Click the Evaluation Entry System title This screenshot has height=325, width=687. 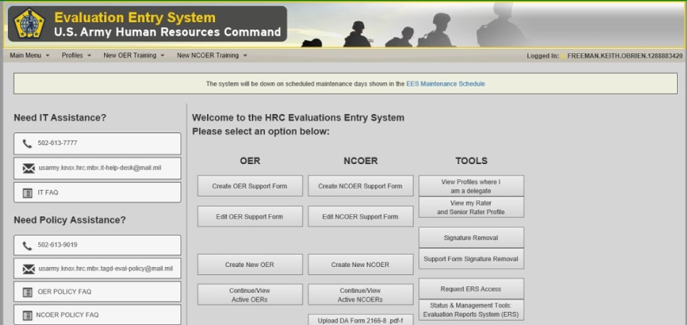(x=135, y=17)
